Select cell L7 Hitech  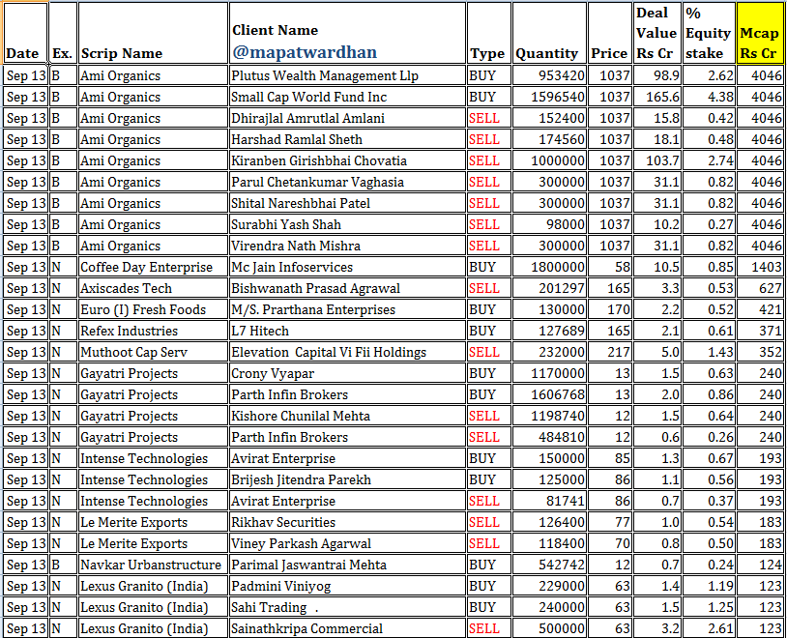(x=347, y=331)
